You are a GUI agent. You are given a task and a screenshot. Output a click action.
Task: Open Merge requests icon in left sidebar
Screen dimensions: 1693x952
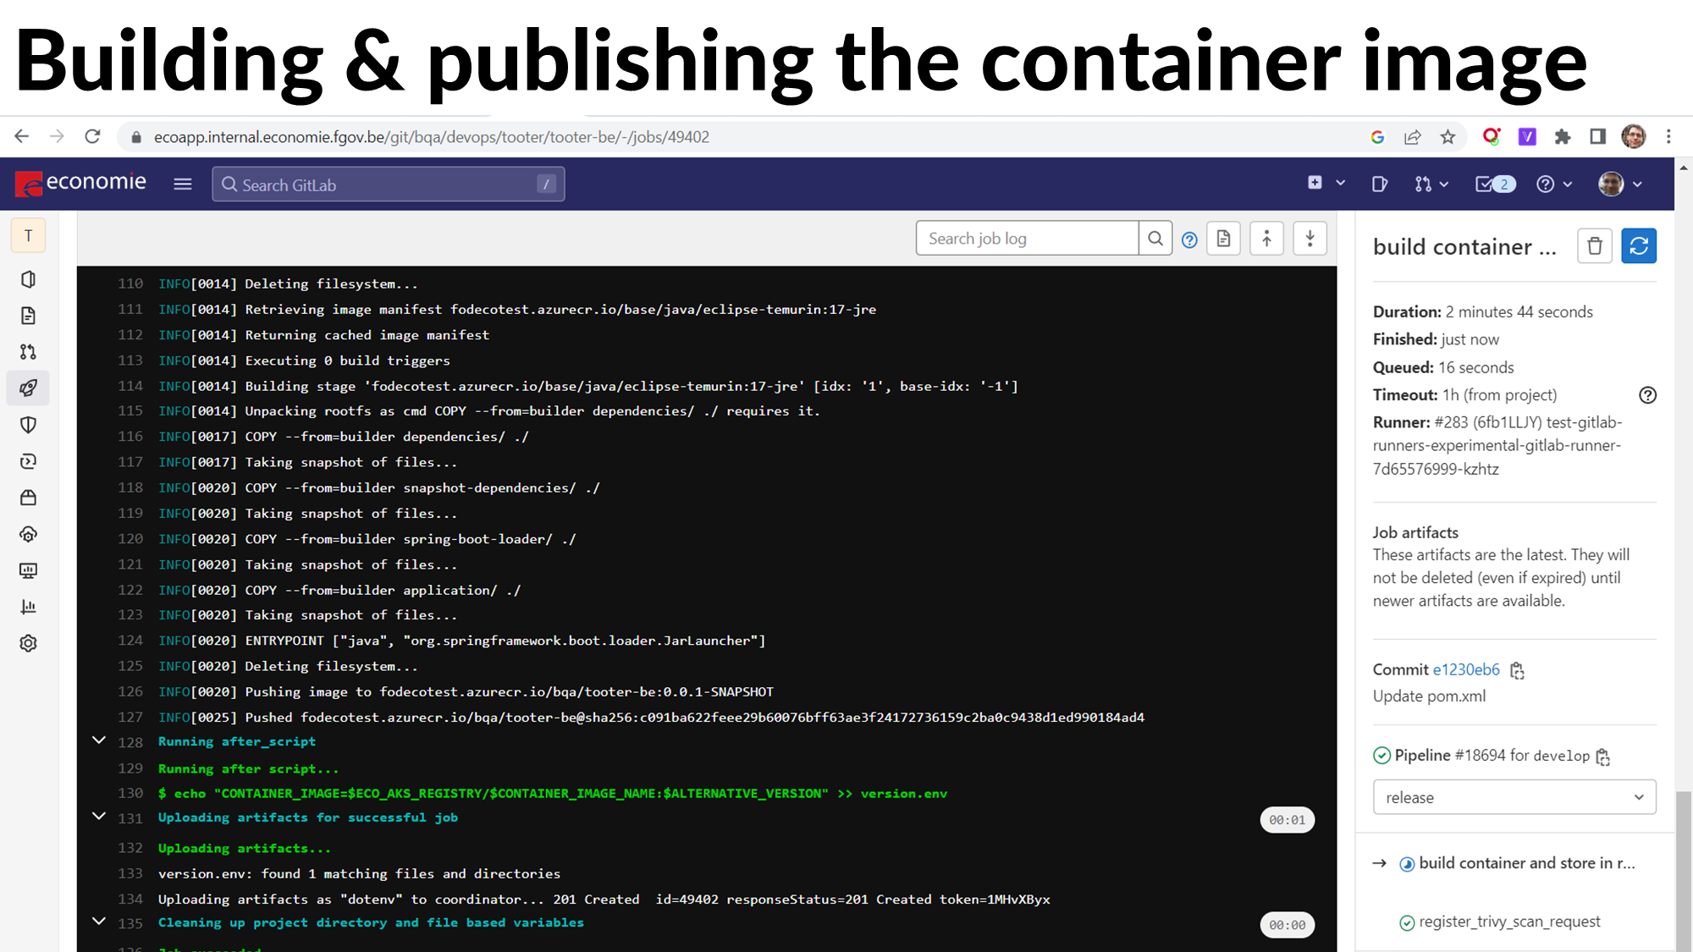tap(28, 352)
